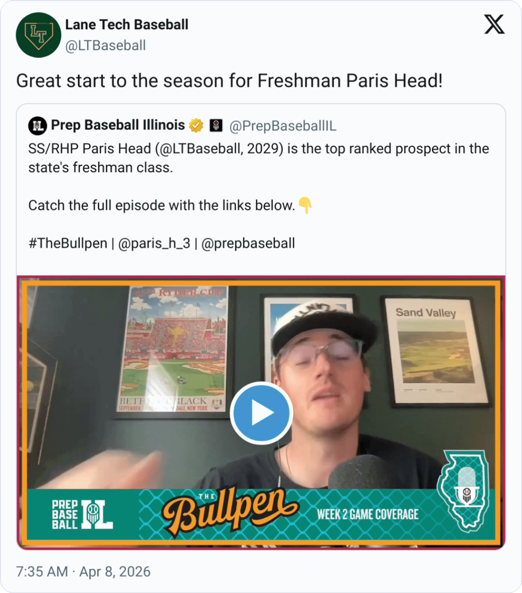This screenshot has height=593, width=522.
Task: Click the Prep Baseball Illinois display name
Action: 118,125
